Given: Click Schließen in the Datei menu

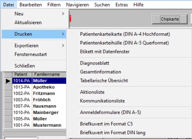Looking at the screenshot, I should pos(24,66).
